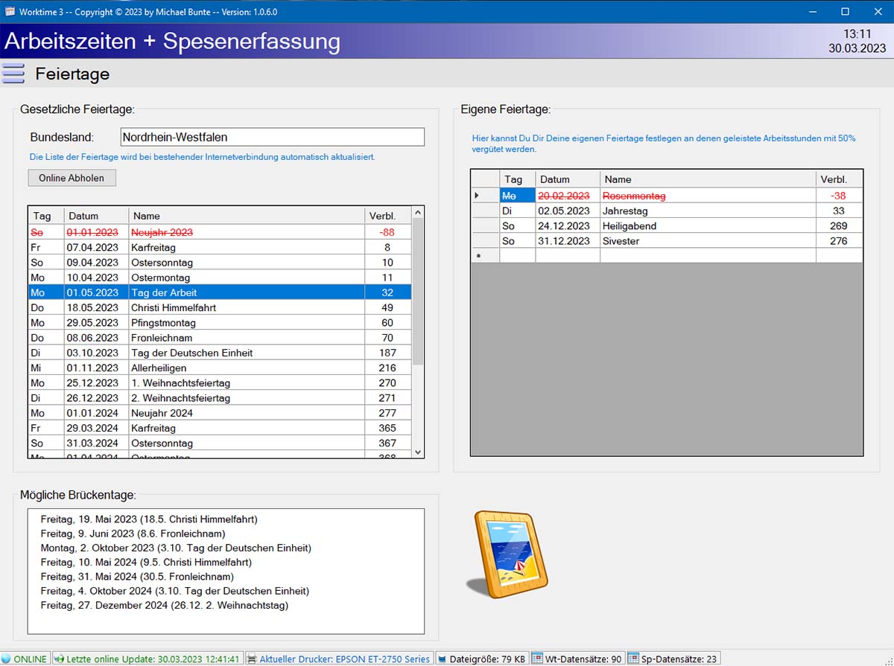894x666 pixels.
Task: Select the Allerheiligen row
Action: pos(220,368)
